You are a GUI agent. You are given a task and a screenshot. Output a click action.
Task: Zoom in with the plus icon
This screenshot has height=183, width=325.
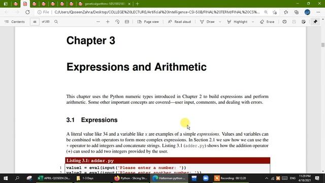pyautogui.click(x=108, y=22)
